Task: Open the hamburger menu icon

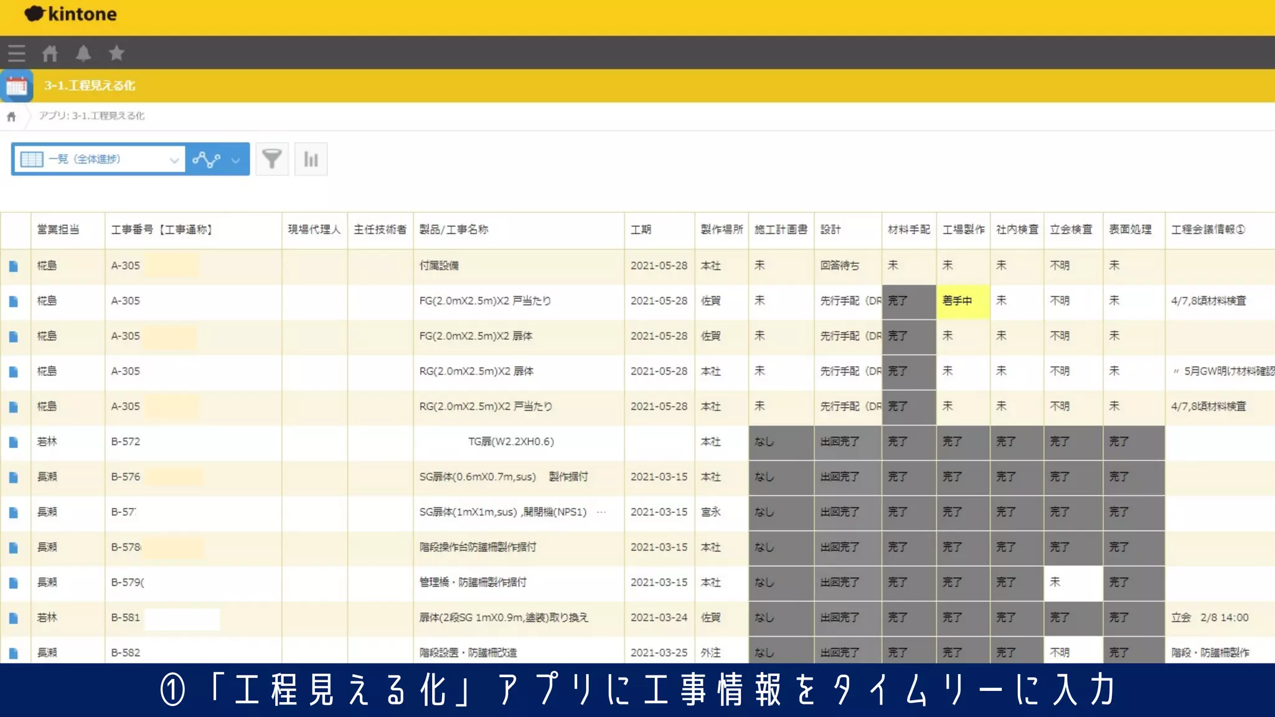Action: pos(17,54)
